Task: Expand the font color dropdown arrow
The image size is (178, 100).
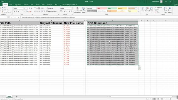Action: (32, 11)
